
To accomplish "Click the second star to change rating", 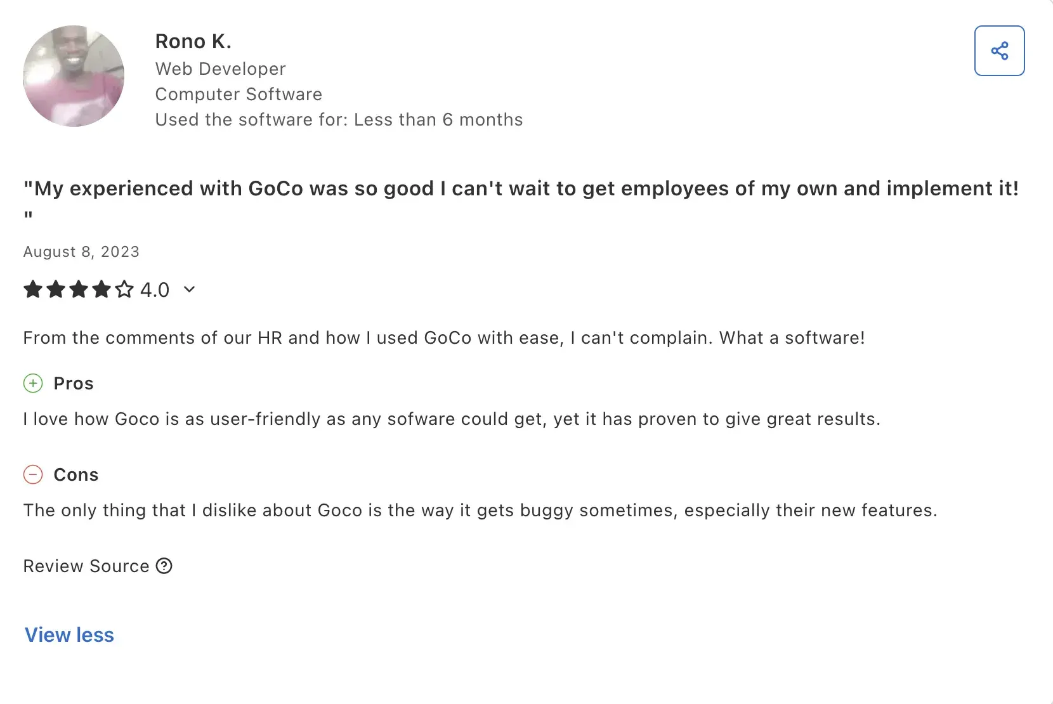I will [x=56, y=290].
